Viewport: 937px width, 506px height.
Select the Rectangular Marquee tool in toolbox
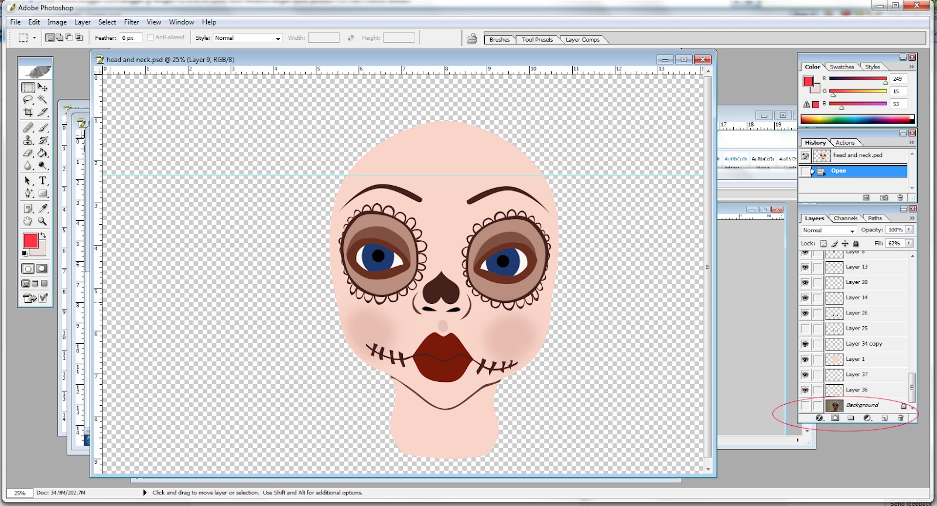[28, 87]
